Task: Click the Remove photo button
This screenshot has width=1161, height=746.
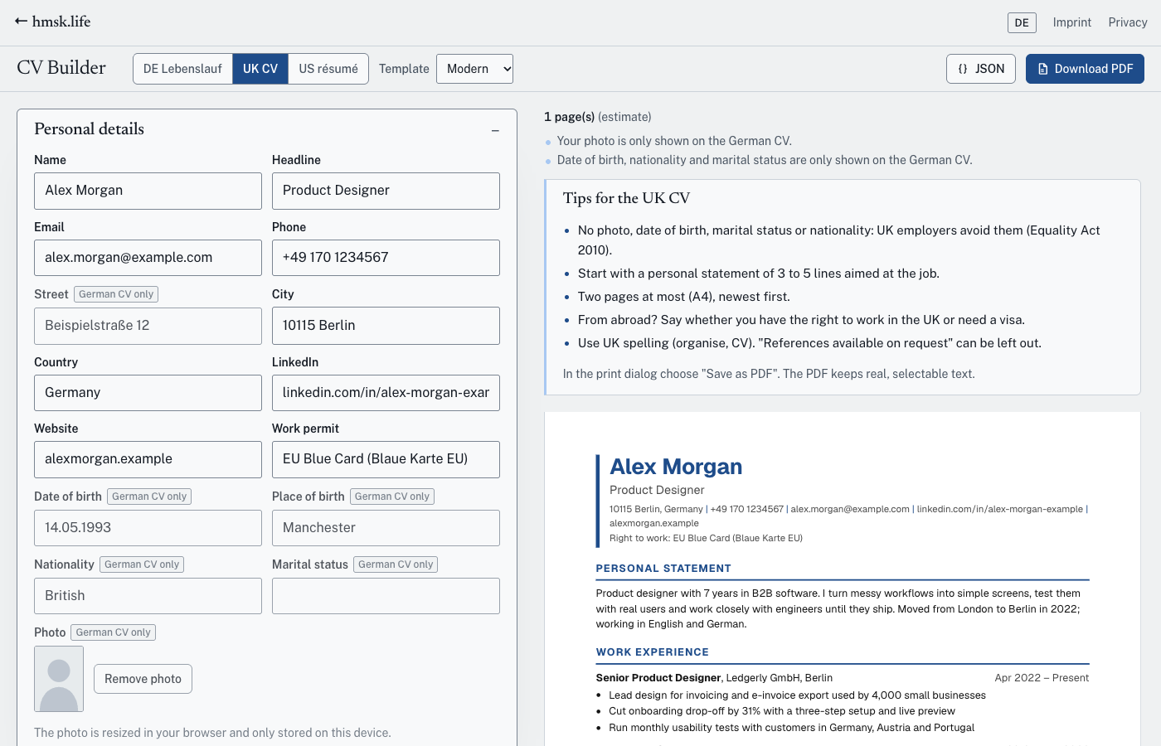Action: click(x=143, y=679)
